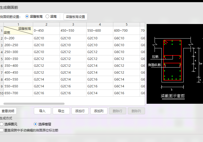
Task: Click column 3 cell in row 550~650
Action: 73,86
